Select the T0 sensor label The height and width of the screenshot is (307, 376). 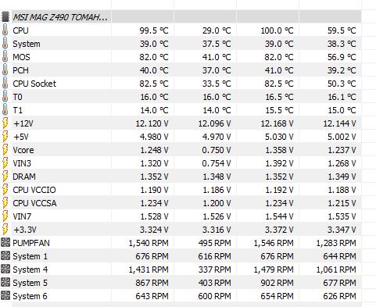point(17,97)
